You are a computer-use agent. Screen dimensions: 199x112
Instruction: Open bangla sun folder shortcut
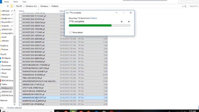click(x=6, y=18)
